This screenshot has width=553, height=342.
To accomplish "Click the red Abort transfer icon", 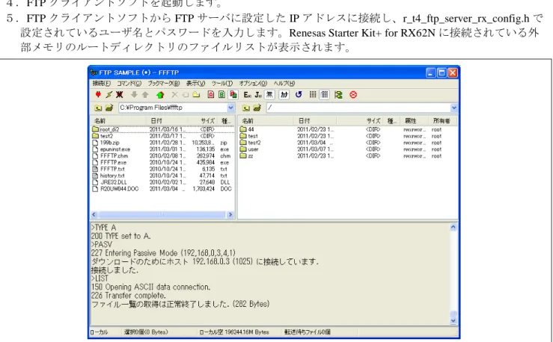I will click(x=353, y=95).
